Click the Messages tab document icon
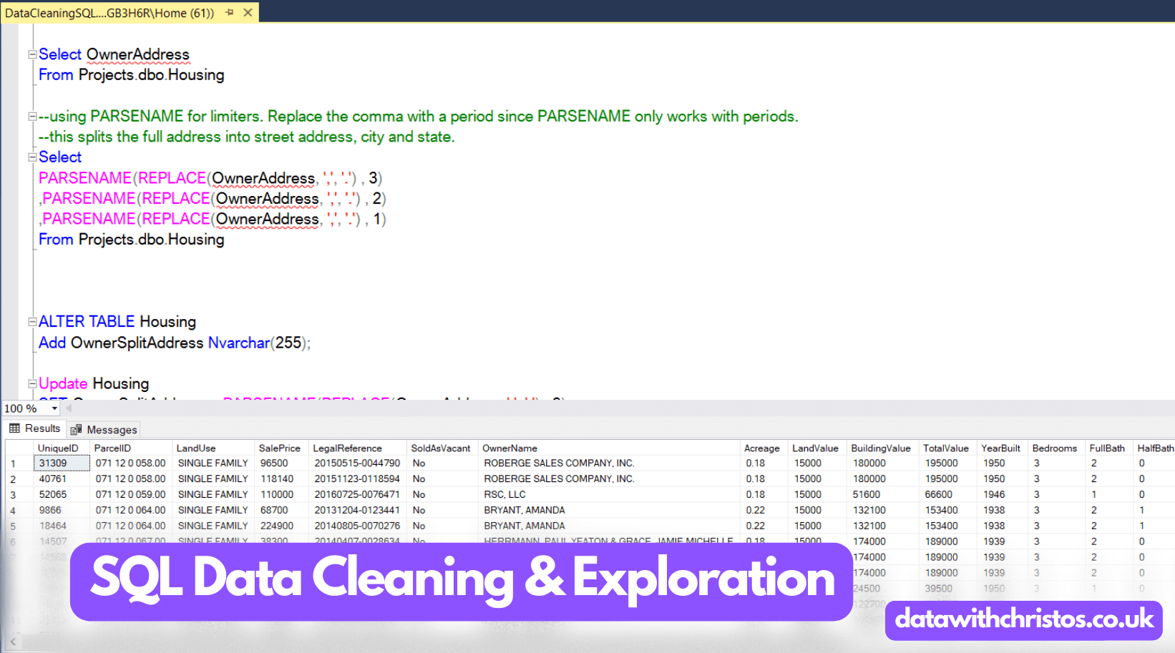This screenshot has width=1175, height=653. 77,429
